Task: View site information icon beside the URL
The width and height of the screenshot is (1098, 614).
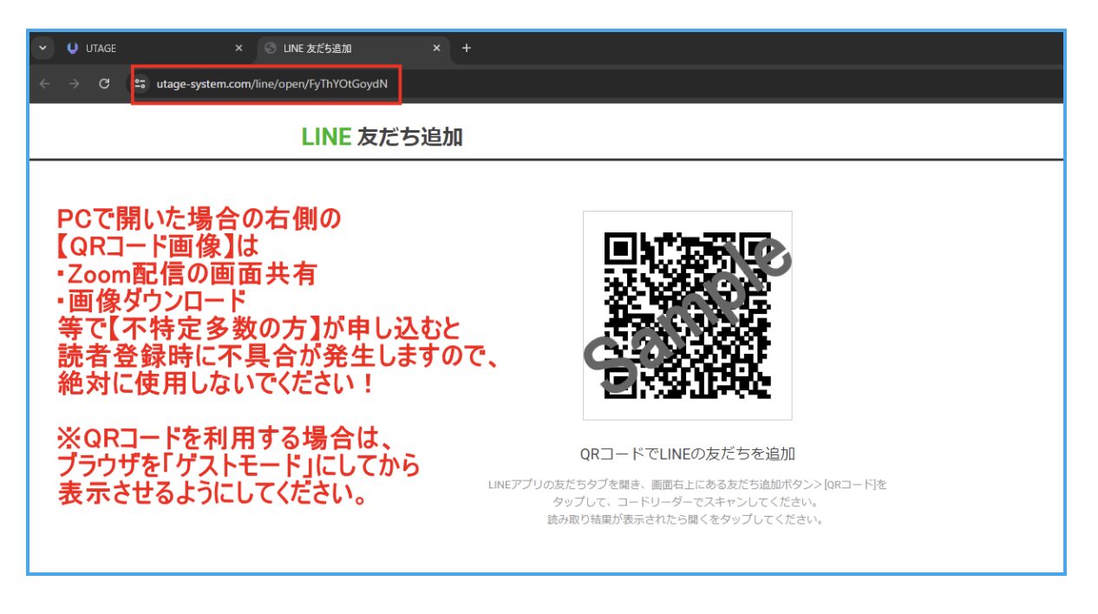Action: click(x=141, y=84)
